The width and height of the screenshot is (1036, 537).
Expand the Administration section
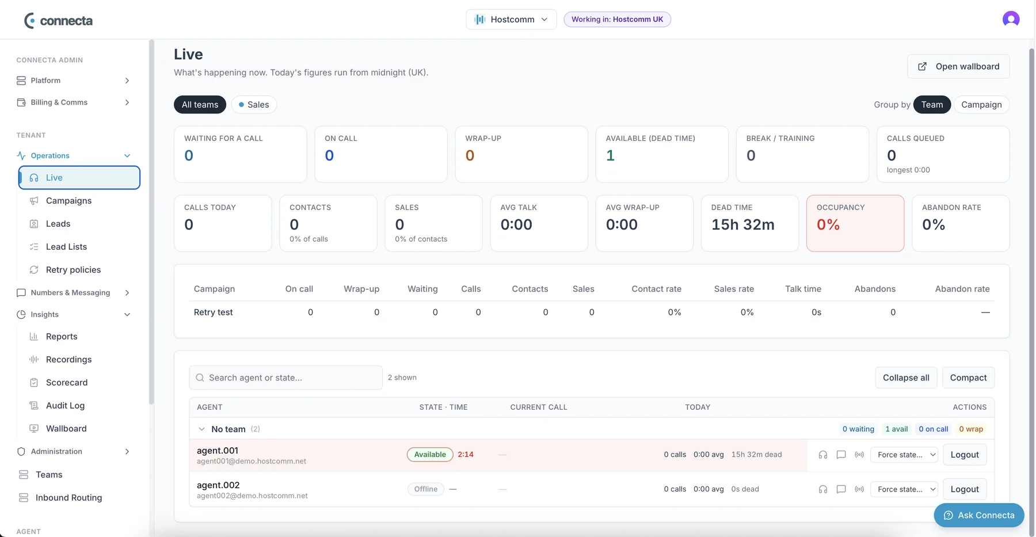(x=74, y=452)
